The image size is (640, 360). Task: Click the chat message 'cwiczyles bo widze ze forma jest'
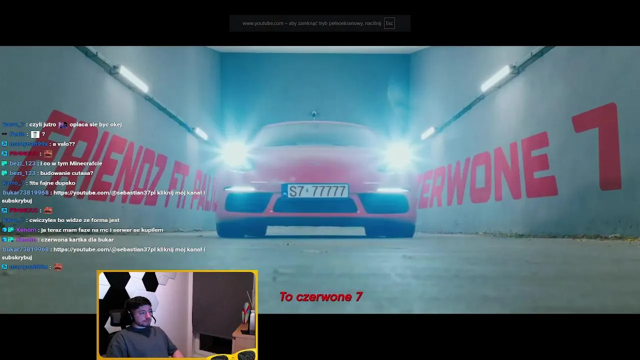[x=74, y=220]
